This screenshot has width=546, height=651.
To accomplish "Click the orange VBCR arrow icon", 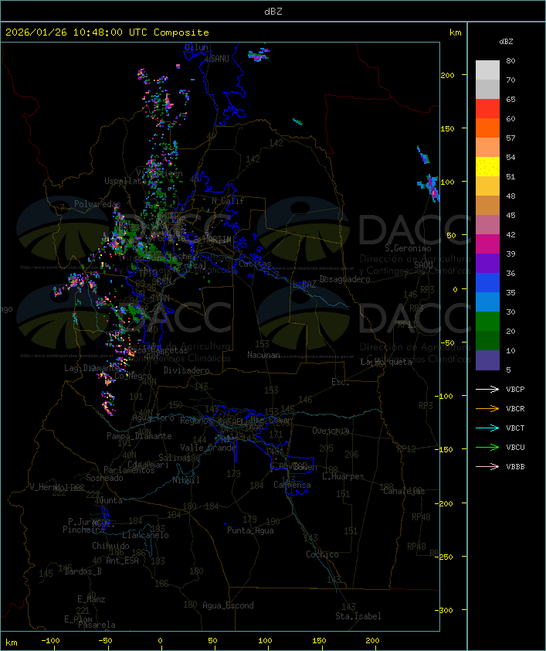I will click(x=487, y=409).
